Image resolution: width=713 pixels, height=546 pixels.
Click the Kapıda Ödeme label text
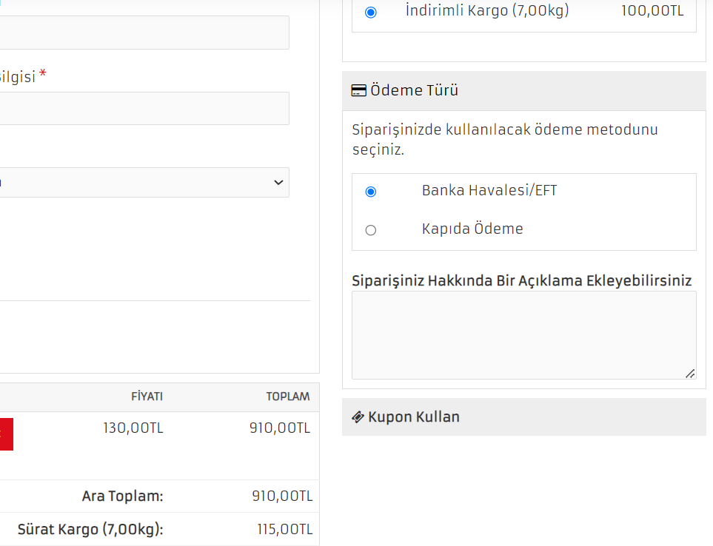pos(472,229)
